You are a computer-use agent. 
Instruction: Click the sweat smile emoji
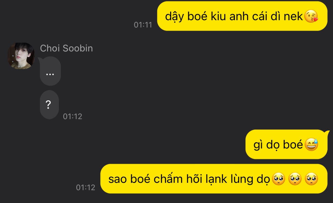311,145
